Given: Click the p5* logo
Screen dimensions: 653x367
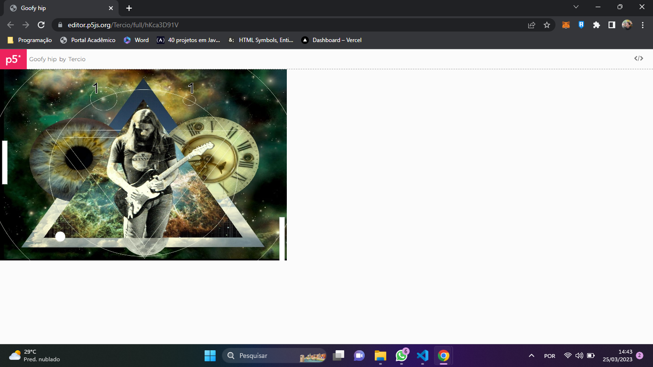Looking at the screenshot, I should pos(13,59).
